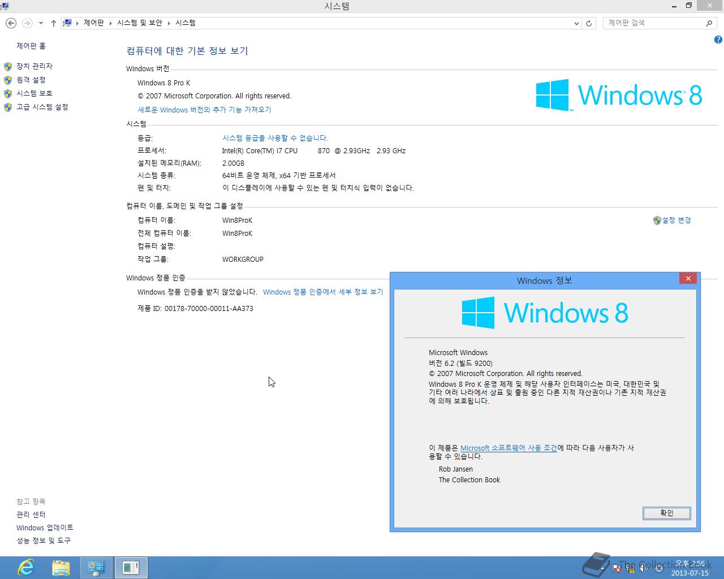The height and width of the screenshot is (579, 724).
Task: Click the shield icon beside 원격 설정
Action: (x=8, y=80)
